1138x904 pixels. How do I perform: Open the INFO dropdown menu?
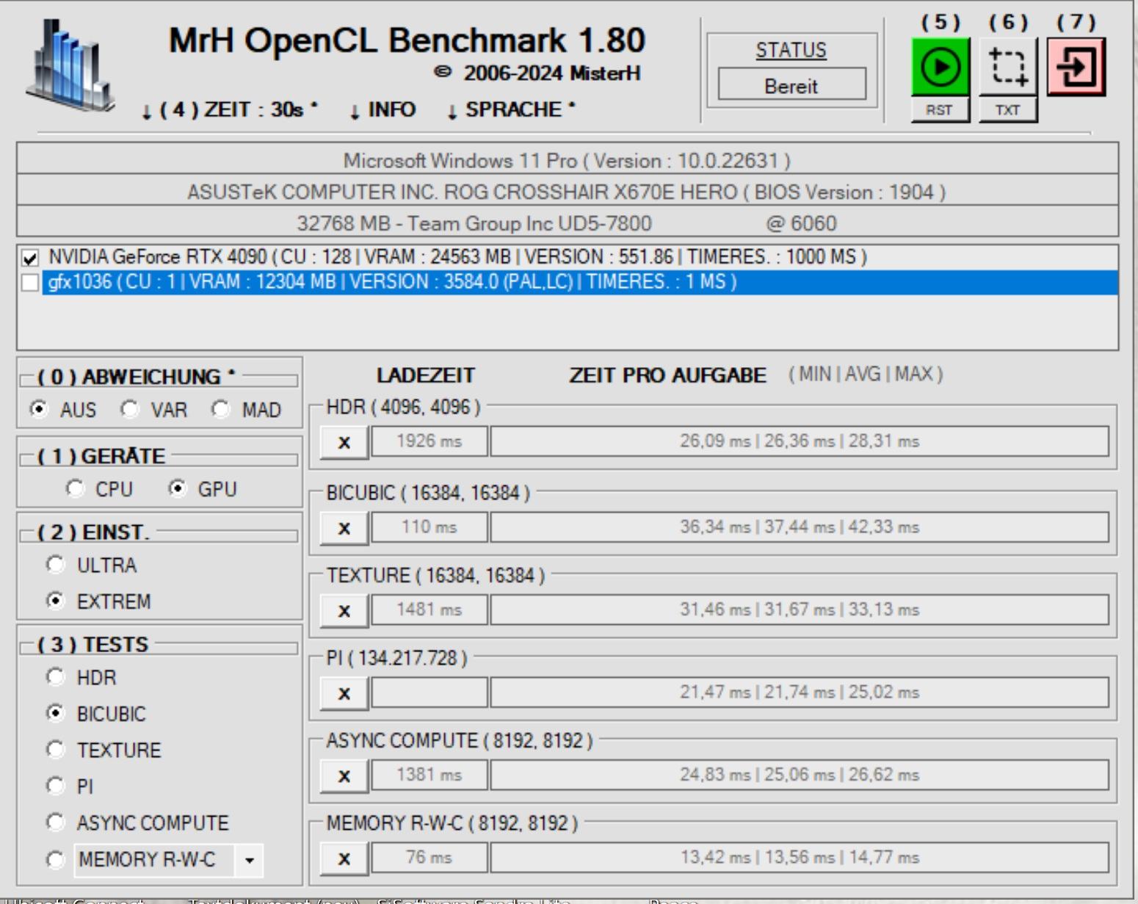point(383,109)
